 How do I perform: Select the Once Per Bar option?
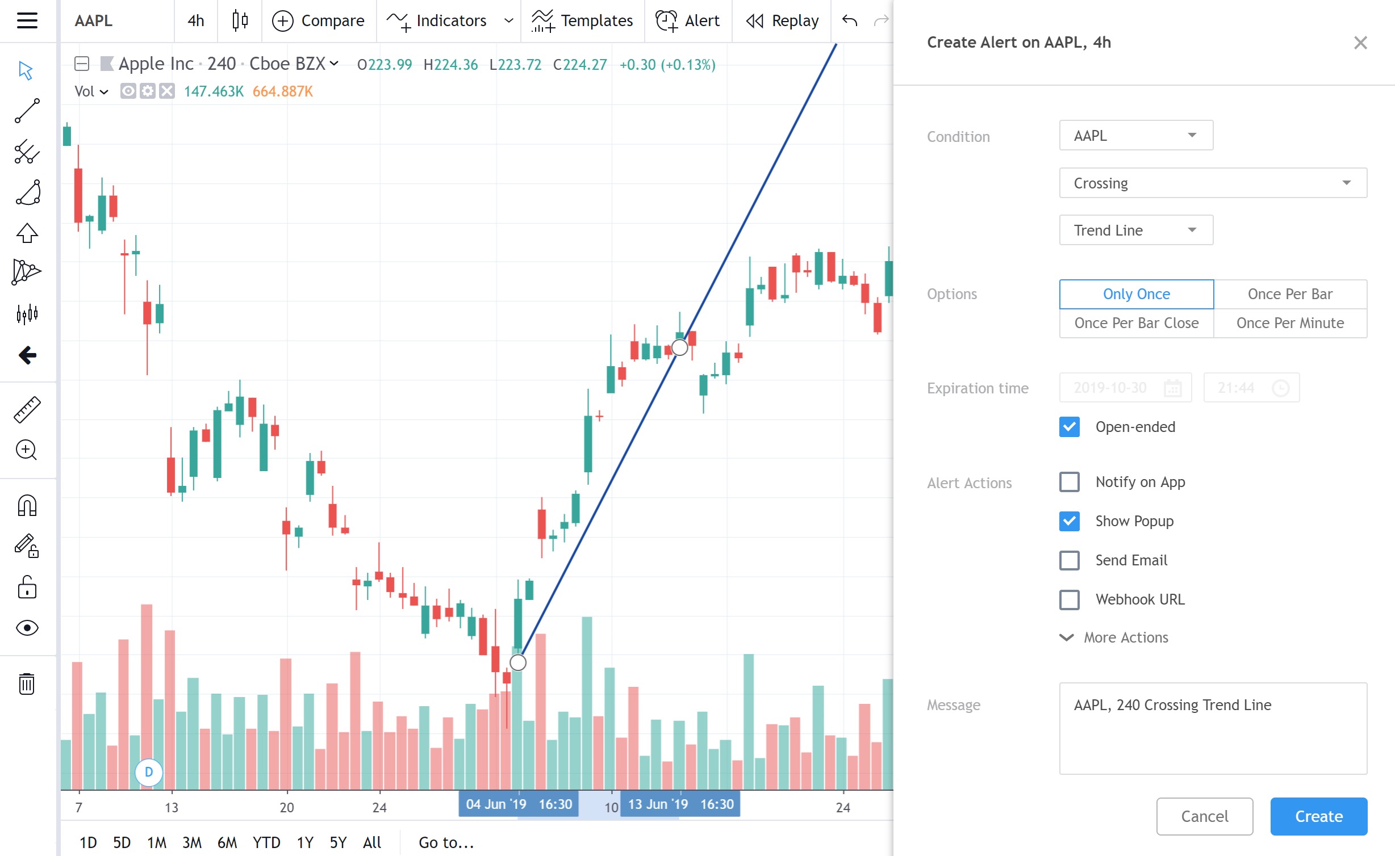1290,294
